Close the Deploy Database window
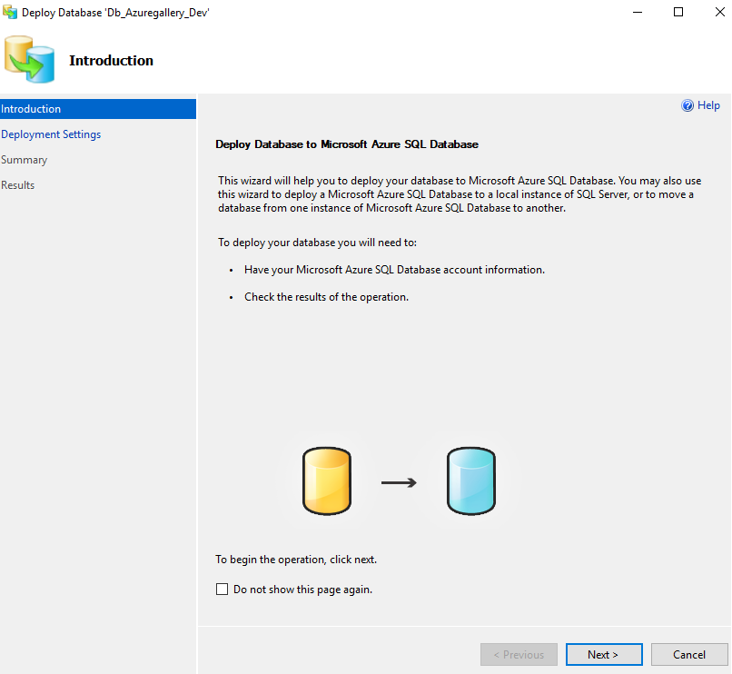 (719, 12)
